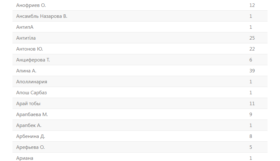Open the Анофриев О. artist entry
This screenshot has width=280, height=161.
tap(31, 5)
